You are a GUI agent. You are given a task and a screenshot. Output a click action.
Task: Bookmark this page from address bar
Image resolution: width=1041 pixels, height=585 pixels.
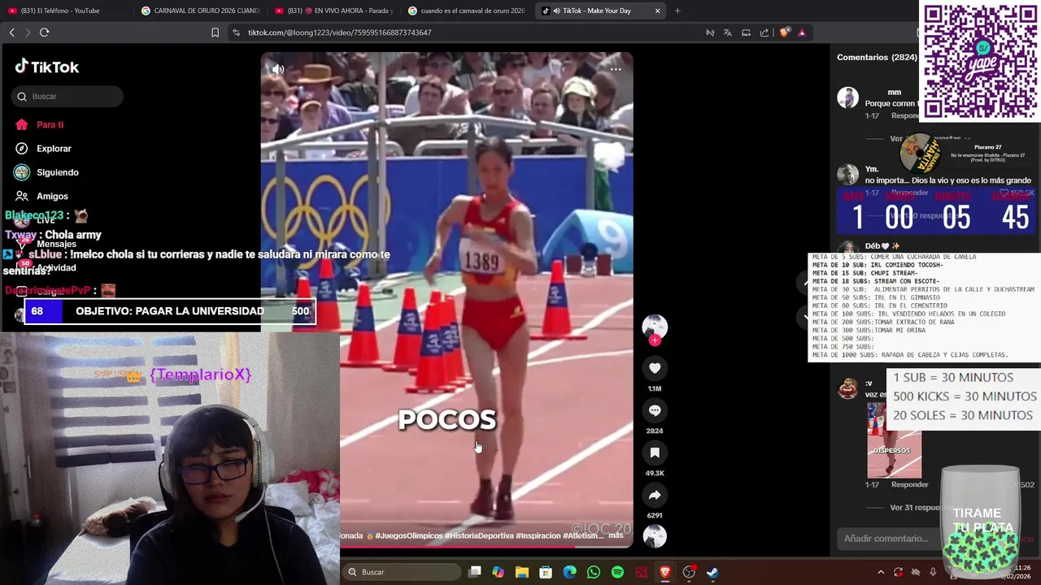(215, 32)
